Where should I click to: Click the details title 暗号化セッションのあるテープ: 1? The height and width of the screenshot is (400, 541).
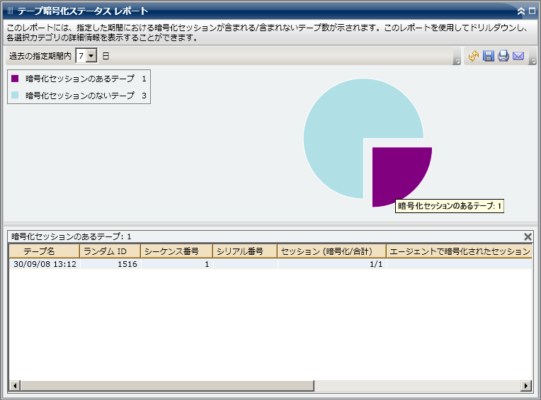pos(71,236)
